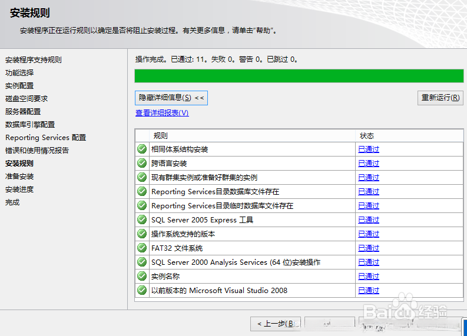467x336 pixels.
Task: Open 已通过 status for 跨语言安装
Action: coord(369,163)
